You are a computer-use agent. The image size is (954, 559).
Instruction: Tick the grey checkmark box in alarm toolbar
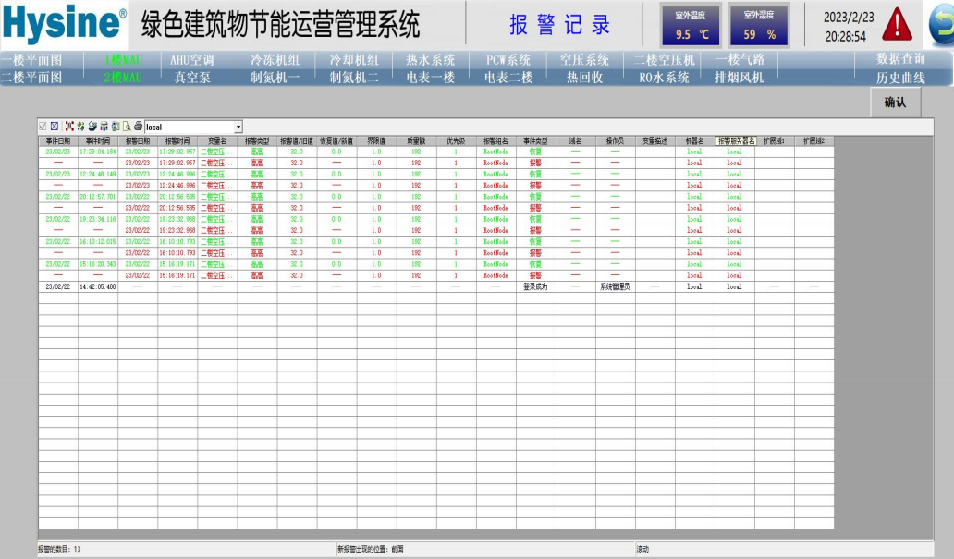(43, 127)
